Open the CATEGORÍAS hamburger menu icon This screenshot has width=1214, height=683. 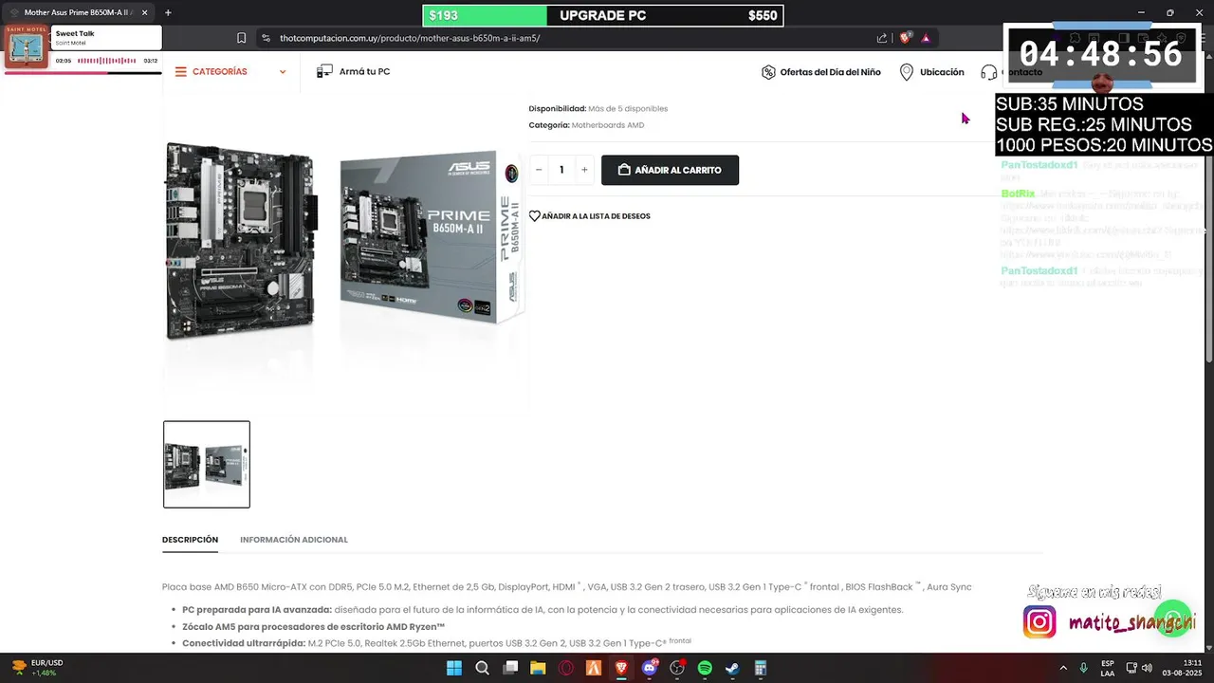[181, 72]
